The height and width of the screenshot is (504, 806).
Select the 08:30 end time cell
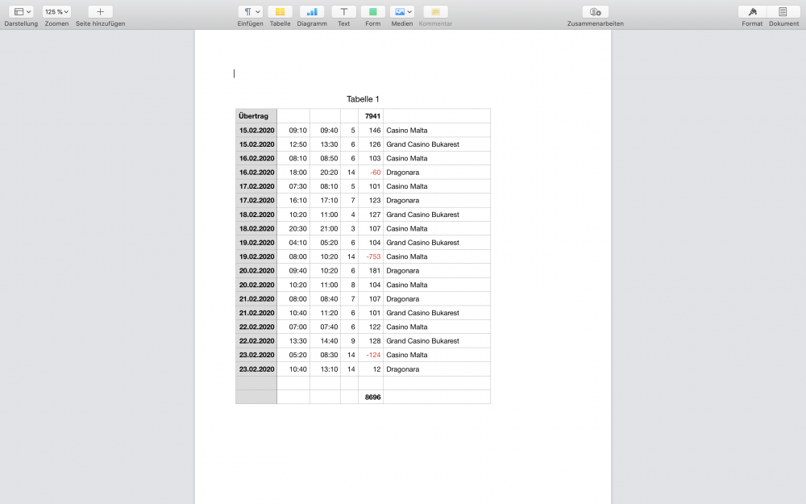click(x=325, y=355)
